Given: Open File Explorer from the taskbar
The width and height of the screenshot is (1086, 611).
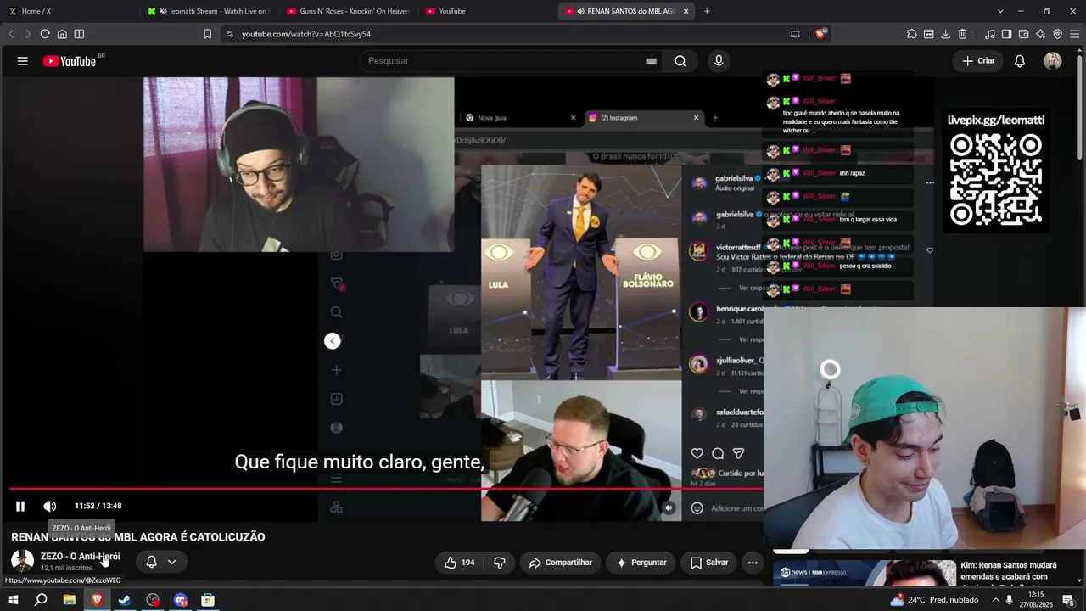Looking at the screenshot, I should [x=70, y=600].
